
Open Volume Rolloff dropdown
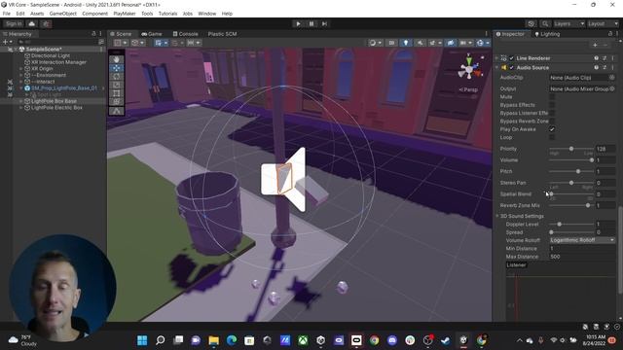click(x=582, y=240)
